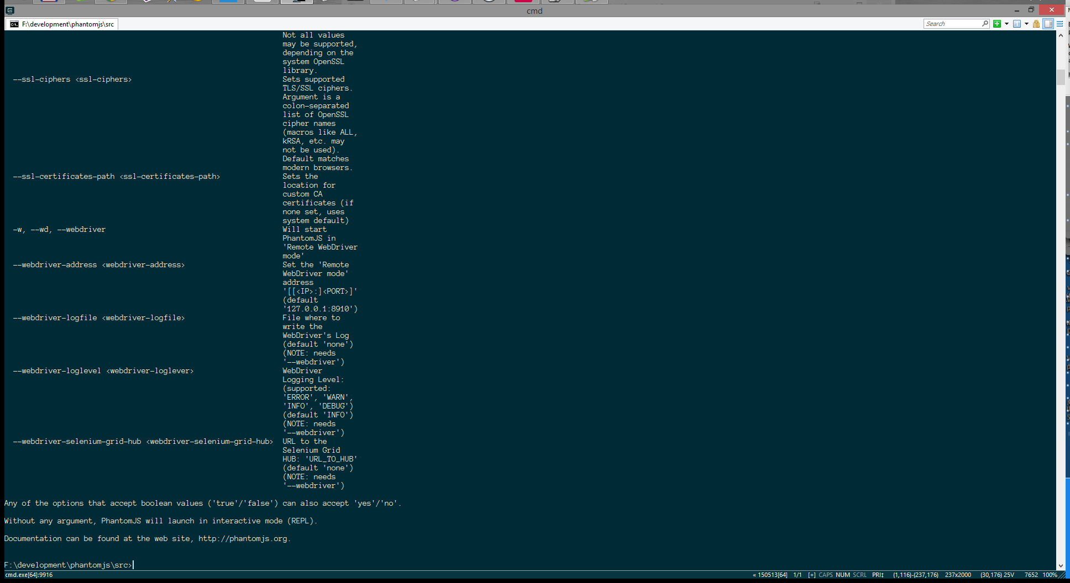Open the ConEmu system menu icon
The width and height of the screenshot is (1070, 583).
pyautogui.click(x=9, y=10)
